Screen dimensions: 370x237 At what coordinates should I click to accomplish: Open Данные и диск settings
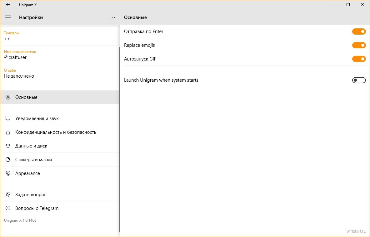[x=60, y=146]
